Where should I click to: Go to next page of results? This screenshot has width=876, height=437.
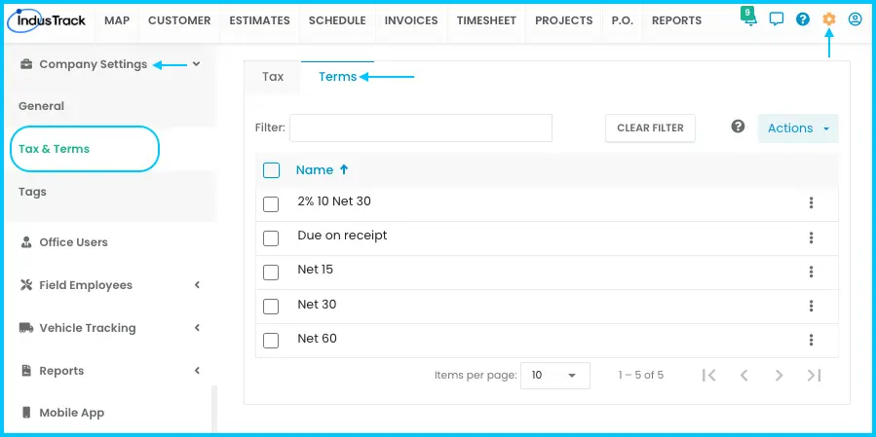pos(779,375)
